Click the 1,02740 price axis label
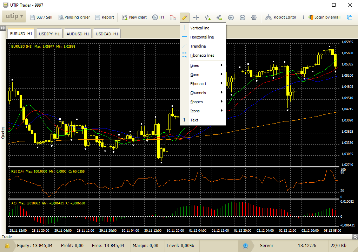The image size is (358, 252). pyautogui.click(x=347, y=164)
